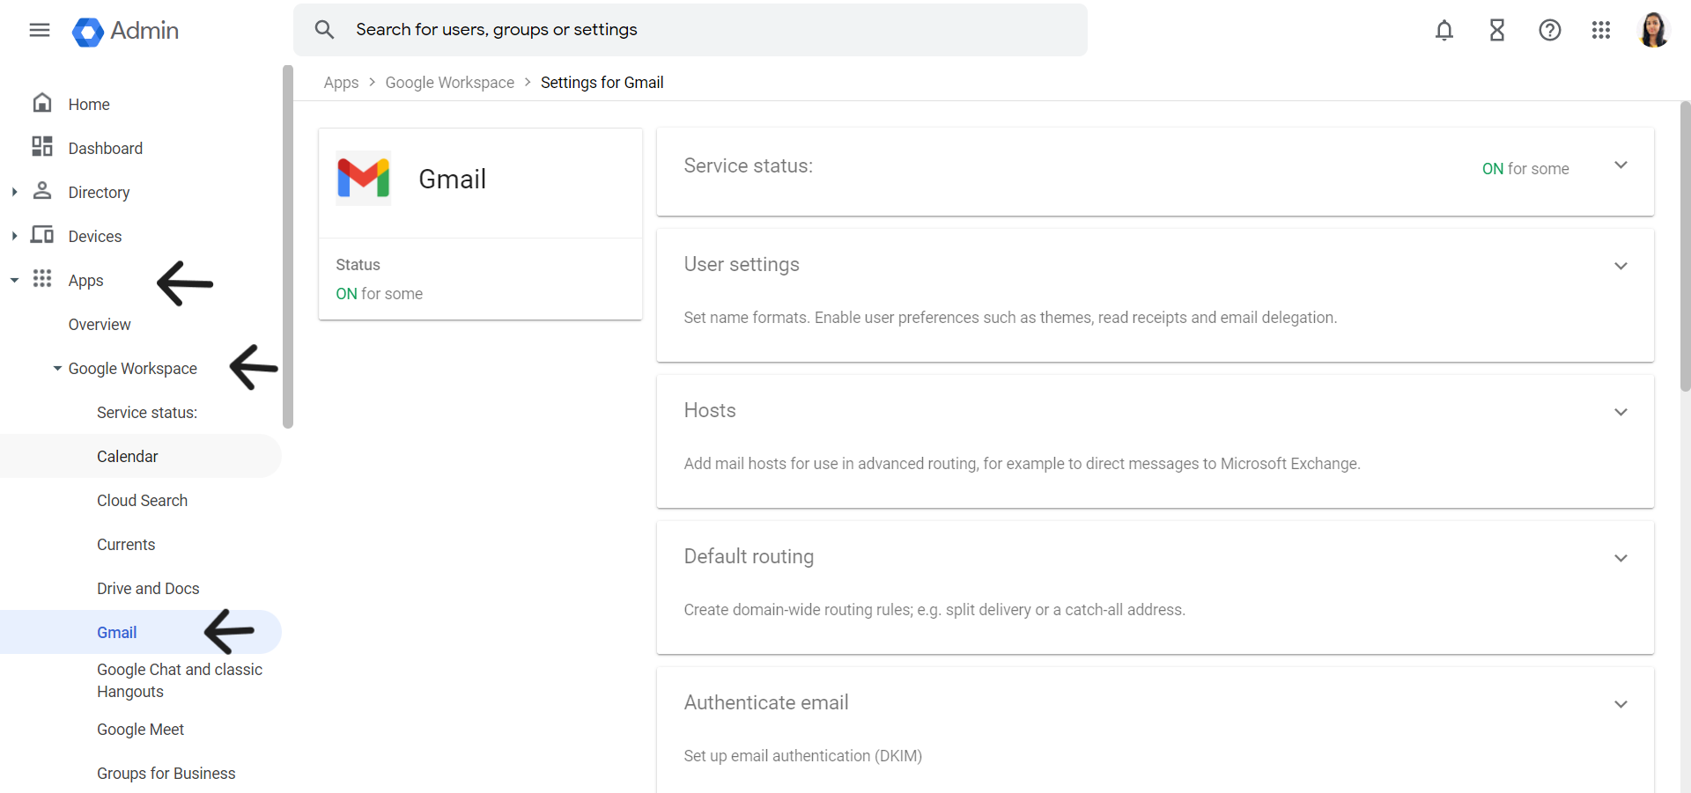Open Dashboard in the sidebar
The height and width of the screenshot is (793, 1691).
point(106,149)
